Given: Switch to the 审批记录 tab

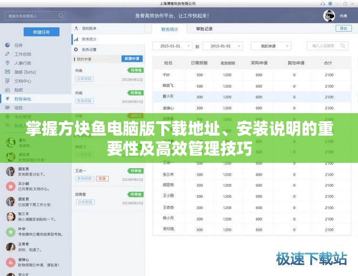Looking at the screenshot, I should pyautogui.click(x=204, y=29).
